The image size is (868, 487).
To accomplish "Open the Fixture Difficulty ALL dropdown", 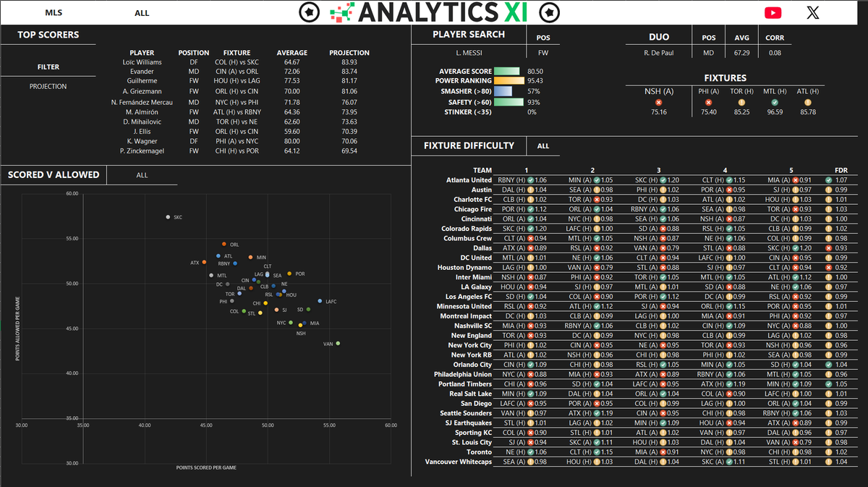I will pos(543,146).
